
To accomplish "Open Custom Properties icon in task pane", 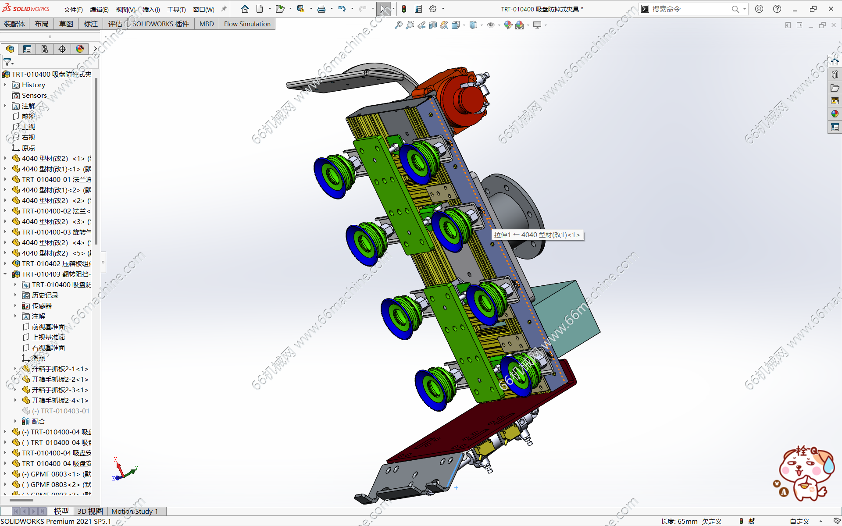I will (x=835, y=127).
